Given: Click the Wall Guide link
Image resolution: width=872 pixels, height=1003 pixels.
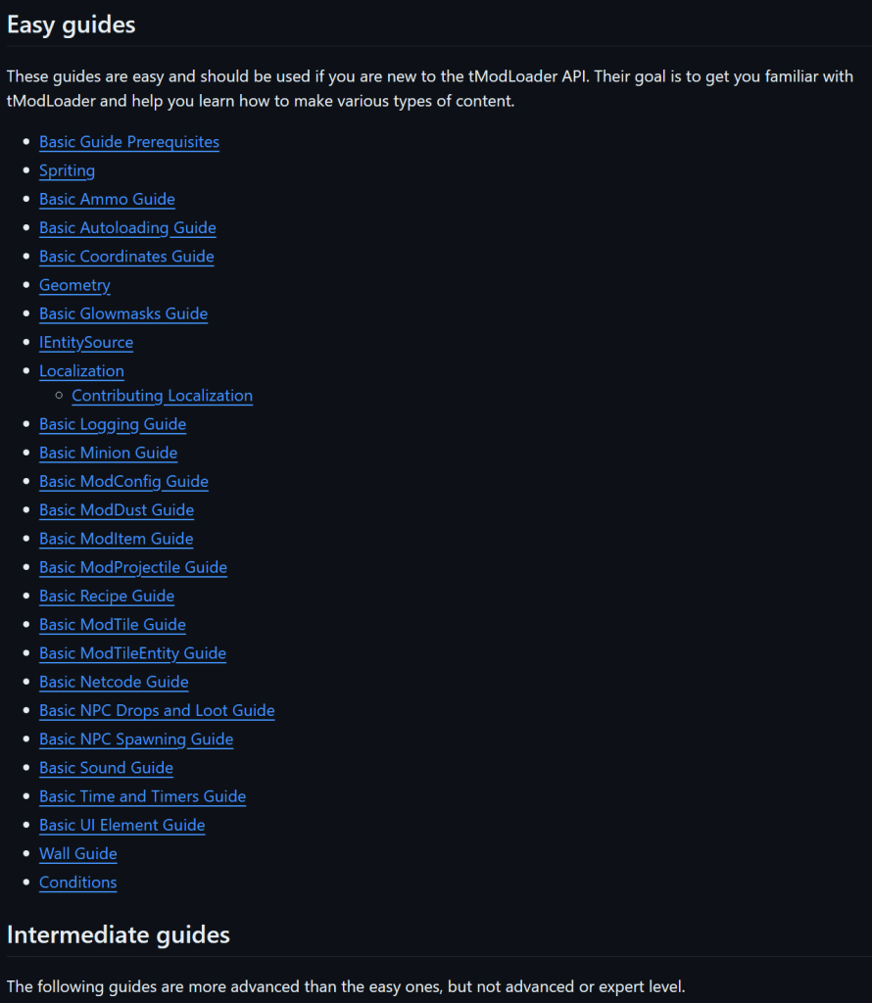Looking at the screenshot, I should tap(77, 853).
